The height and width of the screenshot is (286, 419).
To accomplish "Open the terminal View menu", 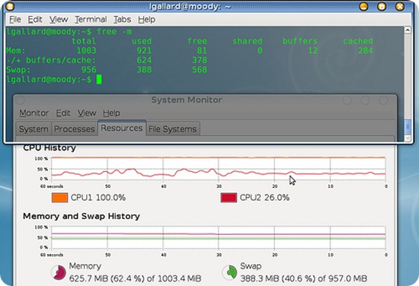I will (59, 20).
